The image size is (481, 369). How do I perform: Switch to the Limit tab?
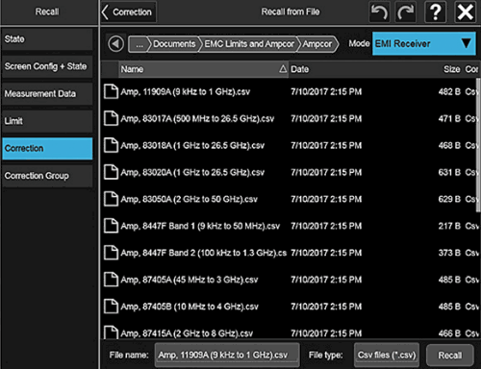47,121
